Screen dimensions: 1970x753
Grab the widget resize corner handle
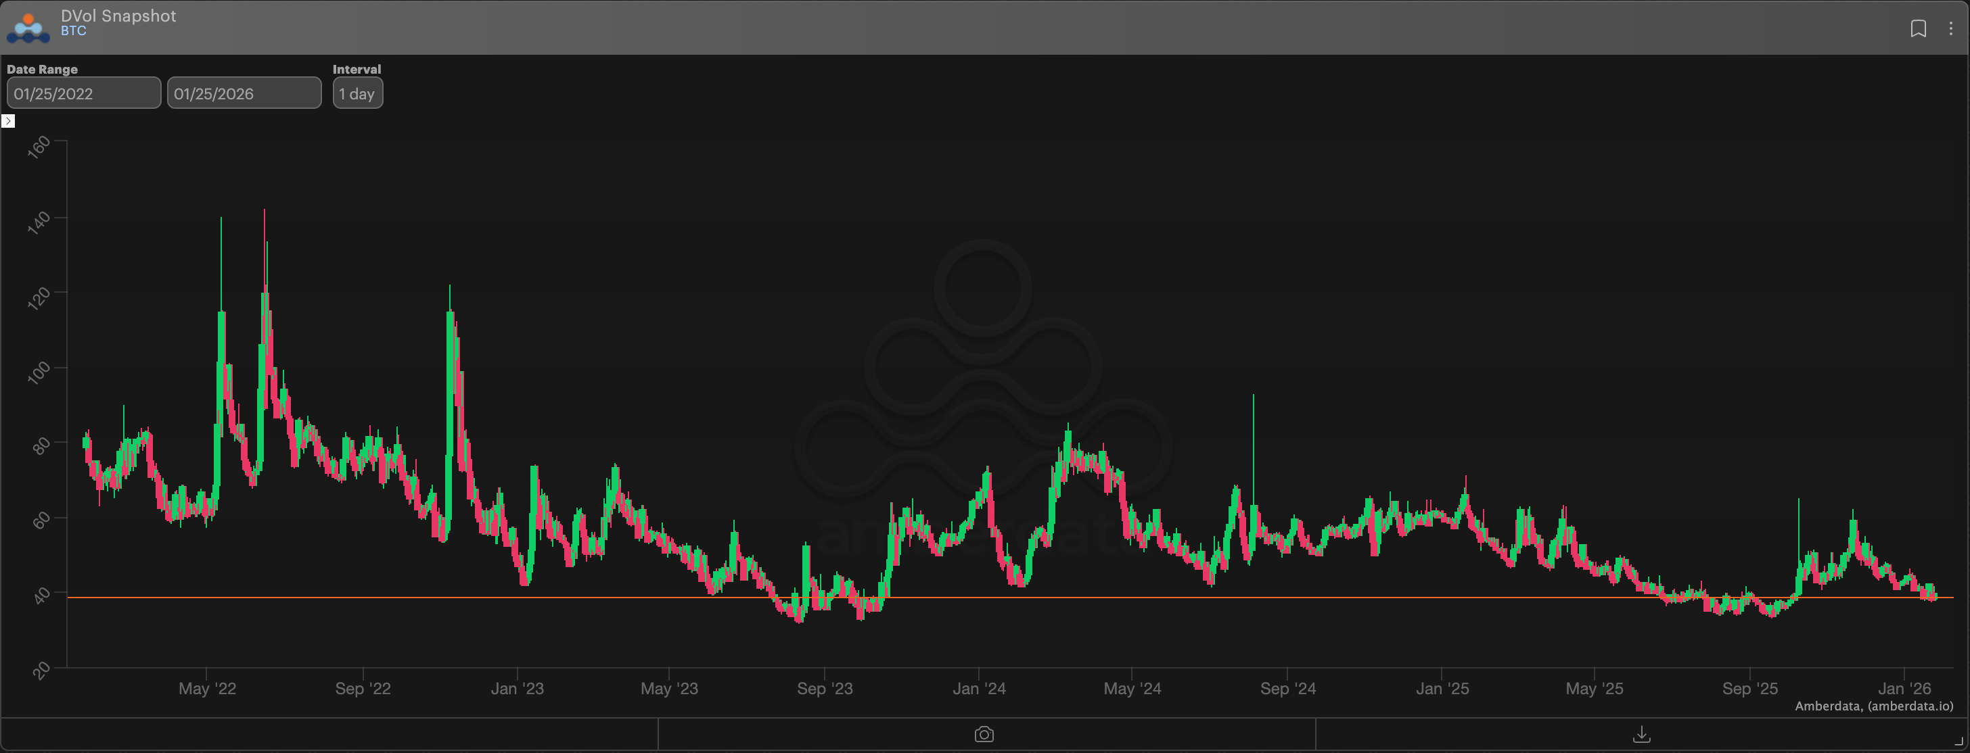pos(1961,743)
